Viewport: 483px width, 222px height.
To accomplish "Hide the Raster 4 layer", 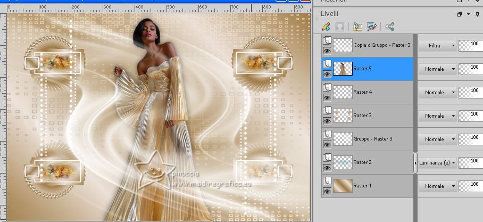I will [327, 98].
